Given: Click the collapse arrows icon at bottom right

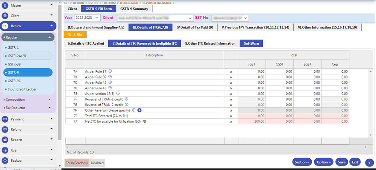Looking at the screenshot, I should tap(369, 162).
